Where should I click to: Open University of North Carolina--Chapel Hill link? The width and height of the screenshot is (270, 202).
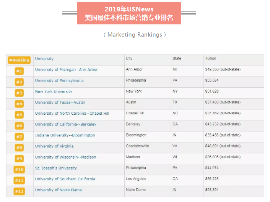[72, 113]
